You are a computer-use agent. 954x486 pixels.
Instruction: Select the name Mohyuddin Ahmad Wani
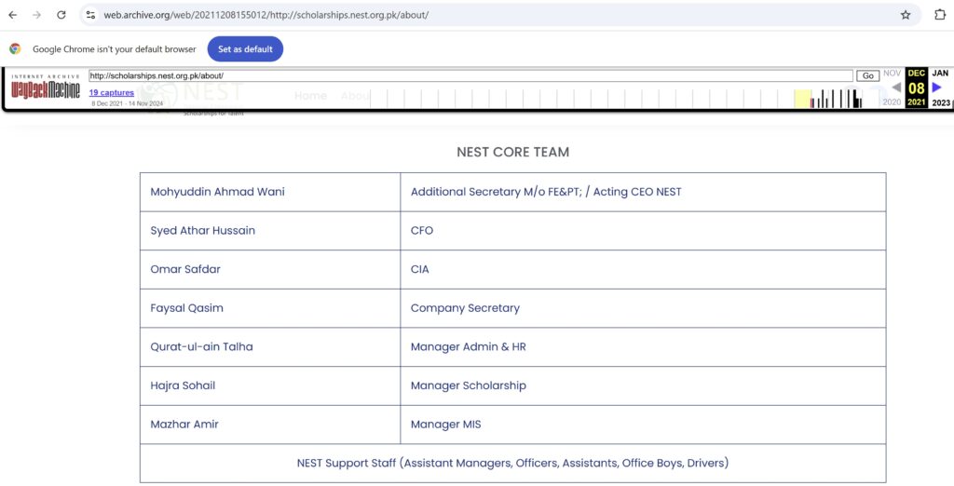217,192
